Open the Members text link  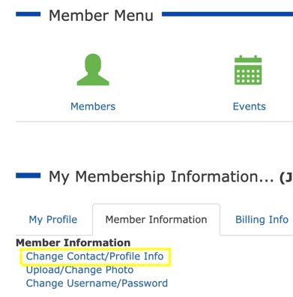[x=93, y=106]
